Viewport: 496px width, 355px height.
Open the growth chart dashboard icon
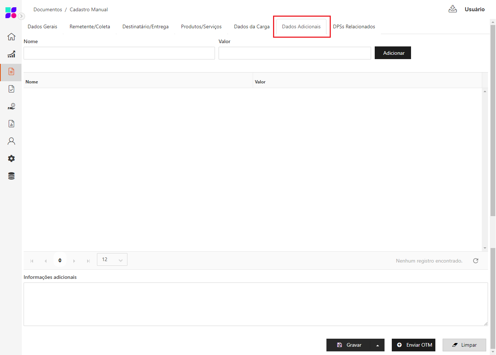point(11,54)
